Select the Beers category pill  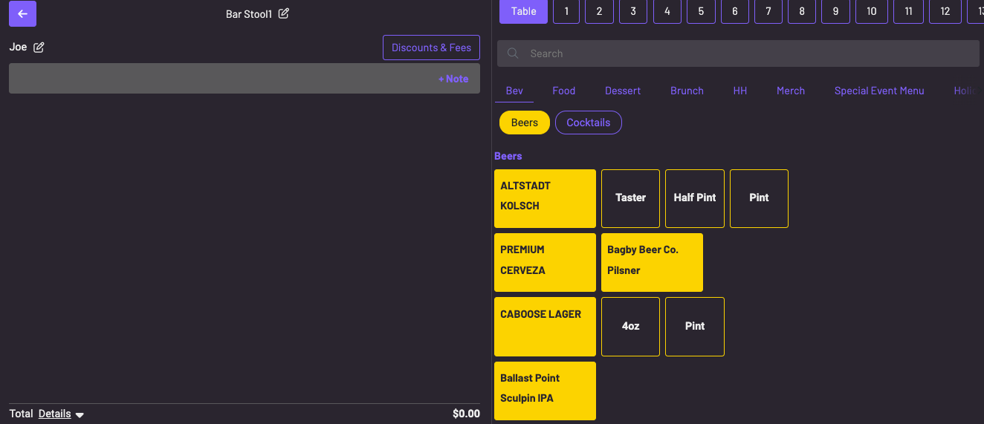point(524,123)
